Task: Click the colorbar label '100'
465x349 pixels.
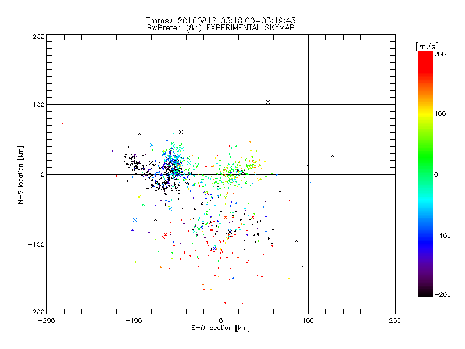Action: click(440, 113)
